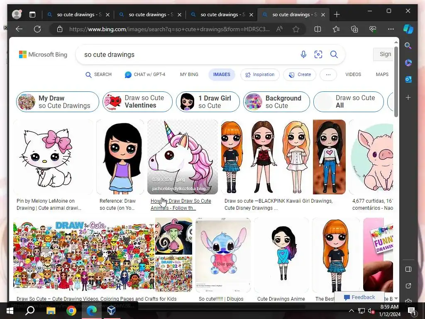Open the white kitten with pink bow image
Screen dimensions: 425x319
53,157
